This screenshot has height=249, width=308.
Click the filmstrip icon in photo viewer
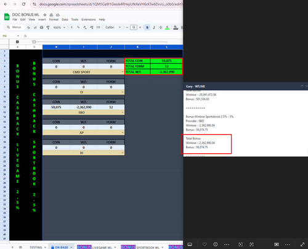[190, 245]
